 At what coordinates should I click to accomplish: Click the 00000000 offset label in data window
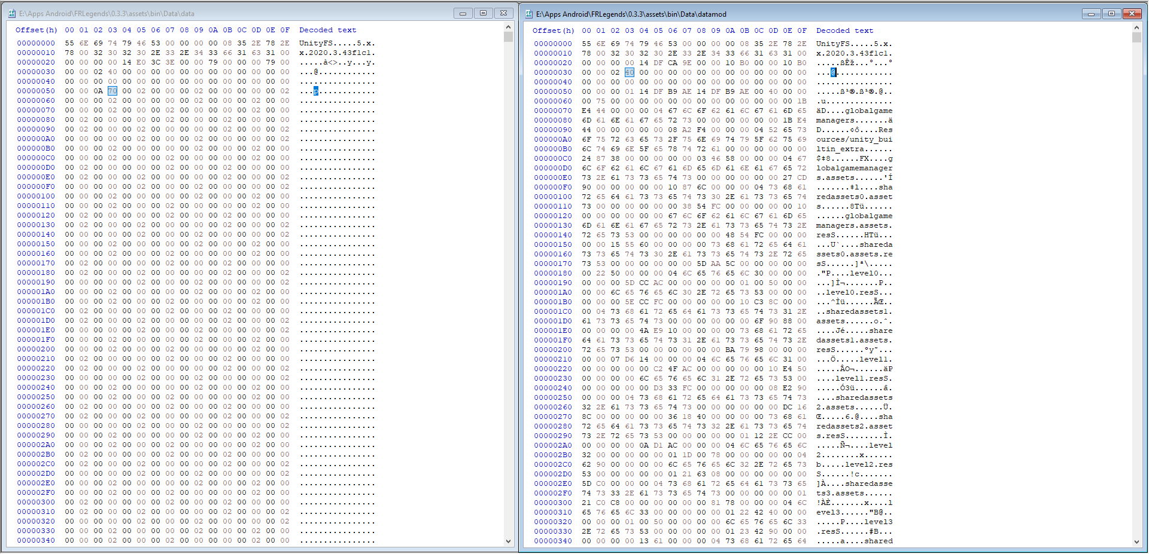click(x=36, y=43)
